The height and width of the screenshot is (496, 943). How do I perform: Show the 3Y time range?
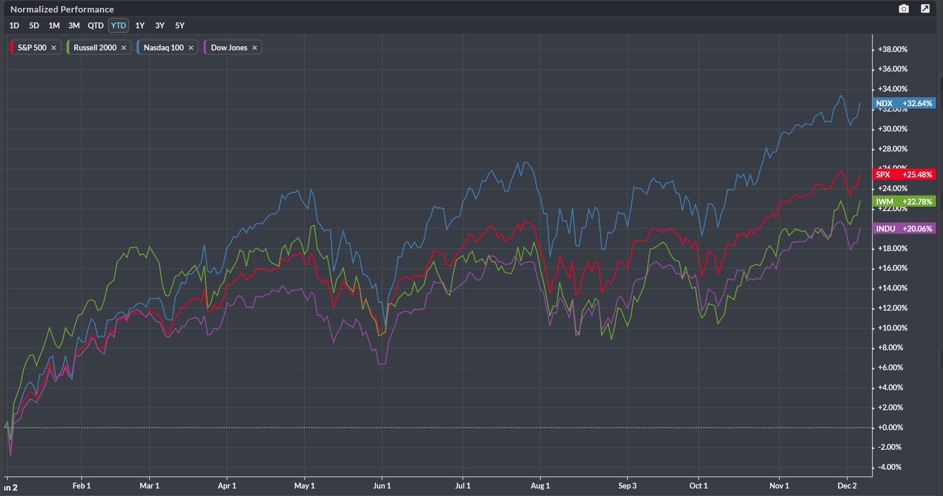160,25
